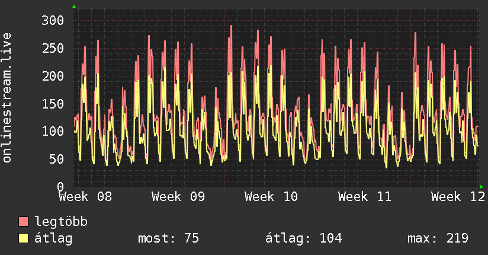Click the 'most: 75' value

(x=168, y=238)
